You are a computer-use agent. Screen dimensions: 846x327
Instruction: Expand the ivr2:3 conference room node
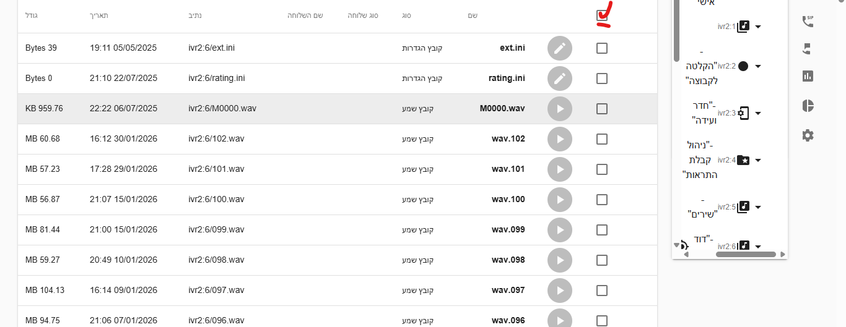[758, 113]
